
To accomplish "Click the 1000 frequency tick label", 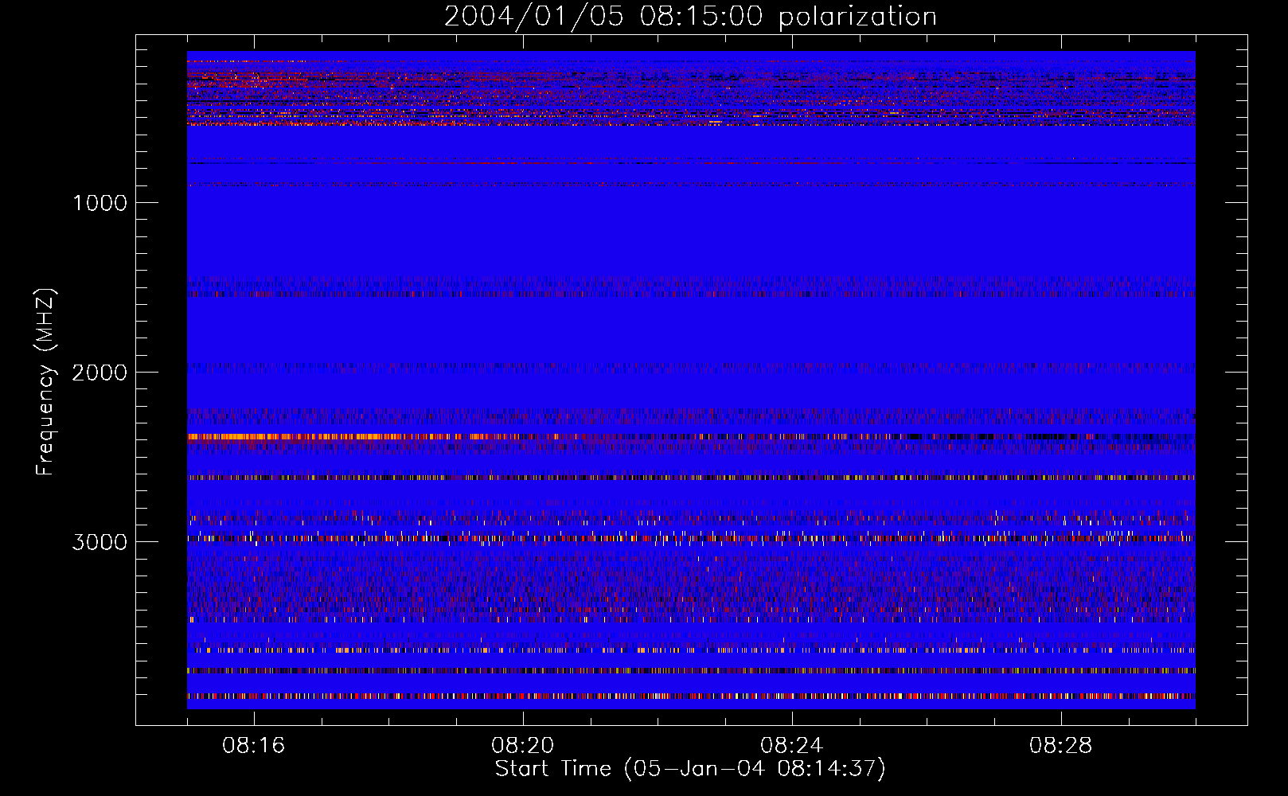I will pyautogui.click(x=100, y=203).
